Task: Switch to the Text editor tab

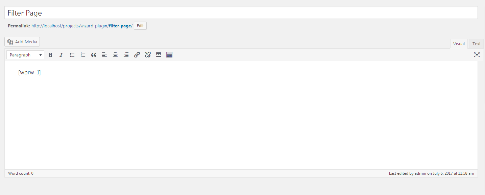Action: point(476,44)
